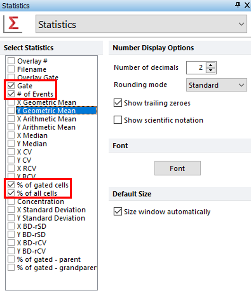
Task: Enable the Y Median statistic
Action: click(11, 143)
